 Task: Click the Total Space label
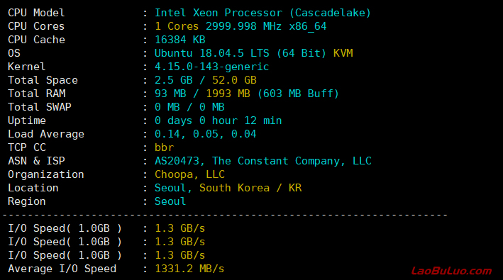click(x=43, y=80)
